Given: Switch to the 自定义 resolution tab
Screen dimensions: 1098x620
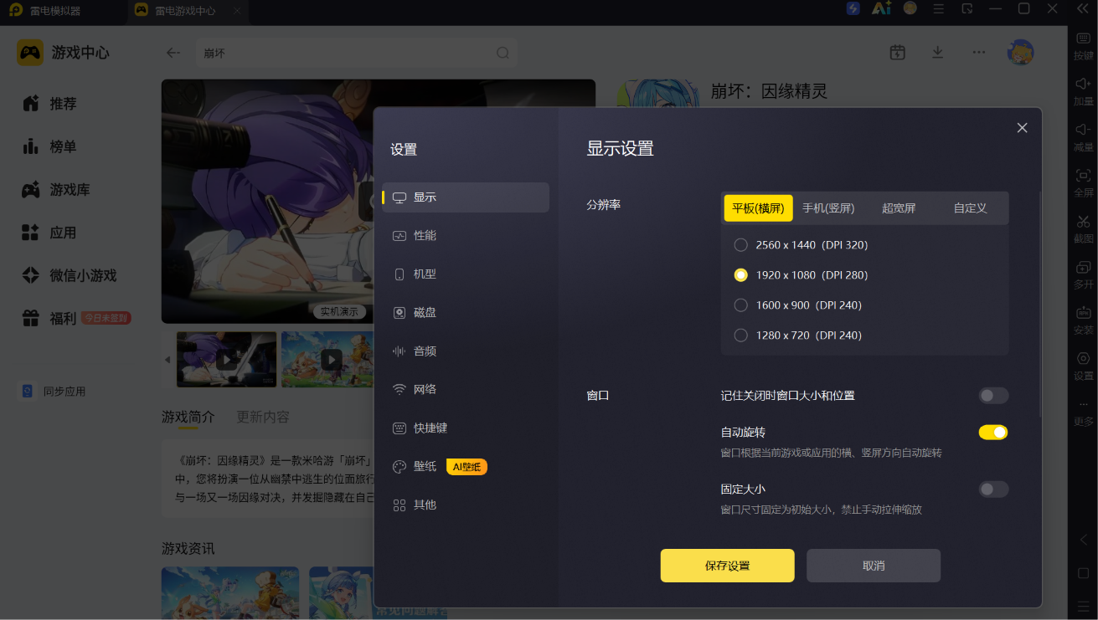Looking at the screenshot, I should (970, 208).
